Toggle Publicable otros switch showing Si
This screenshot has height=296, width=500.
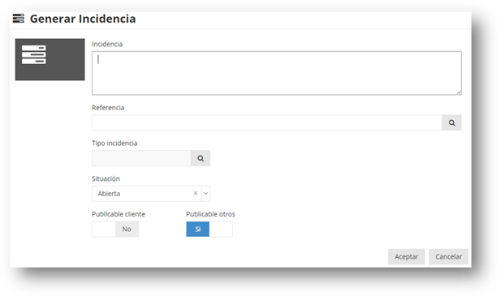click(x=209, y=229)
